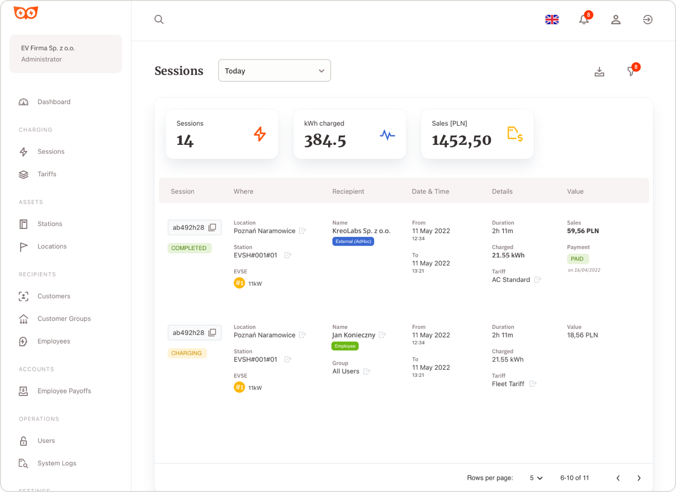The width and height of the screenshot is (676, 492).
Task: Select the Sessions kWh charged lightning icon
Action: pos(260,134)
